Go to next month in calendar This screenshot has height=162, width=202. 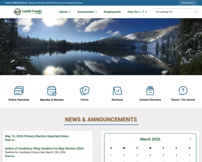[x=191, y=139]
